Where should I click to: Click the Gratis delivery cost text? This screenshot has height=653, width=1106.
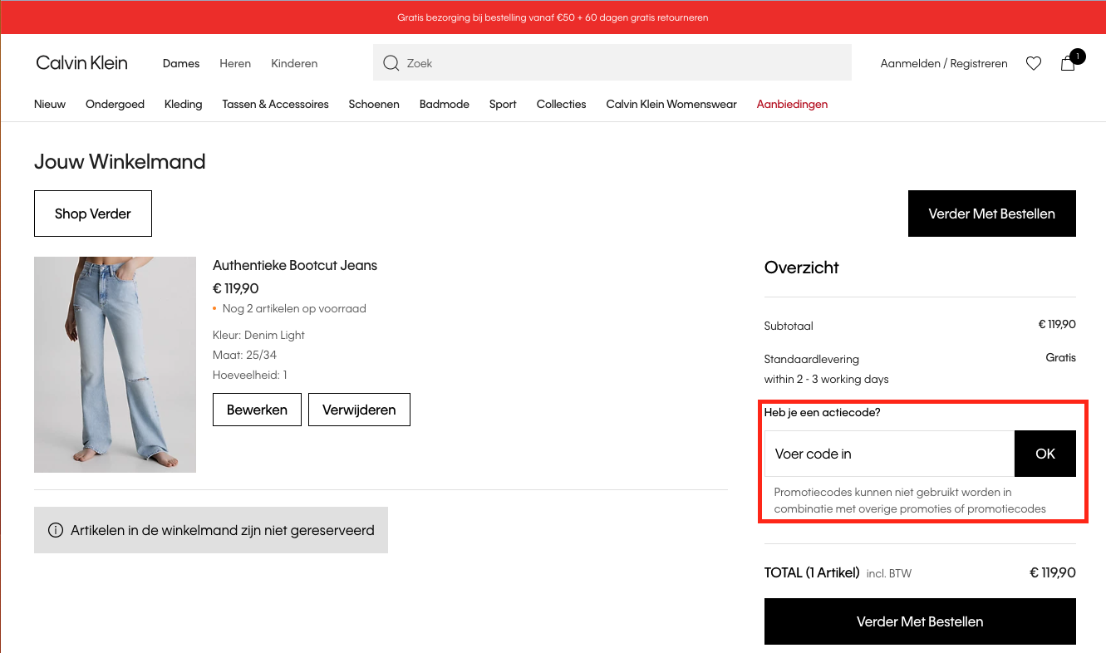coord(1061,358)
